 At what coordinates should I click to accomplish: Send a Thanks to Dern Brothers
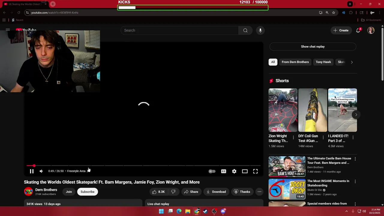point(242,192)
